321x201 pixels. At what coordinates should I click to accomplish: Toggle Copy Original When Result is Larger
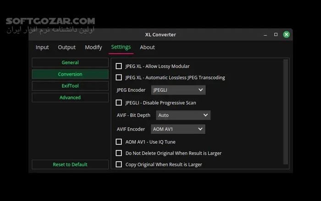pos(119,164)
